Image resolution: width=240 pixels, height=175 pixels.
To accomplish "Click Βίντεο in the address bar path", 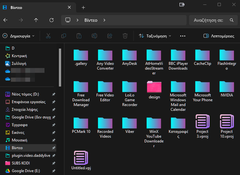I will [x=91, y=20].
